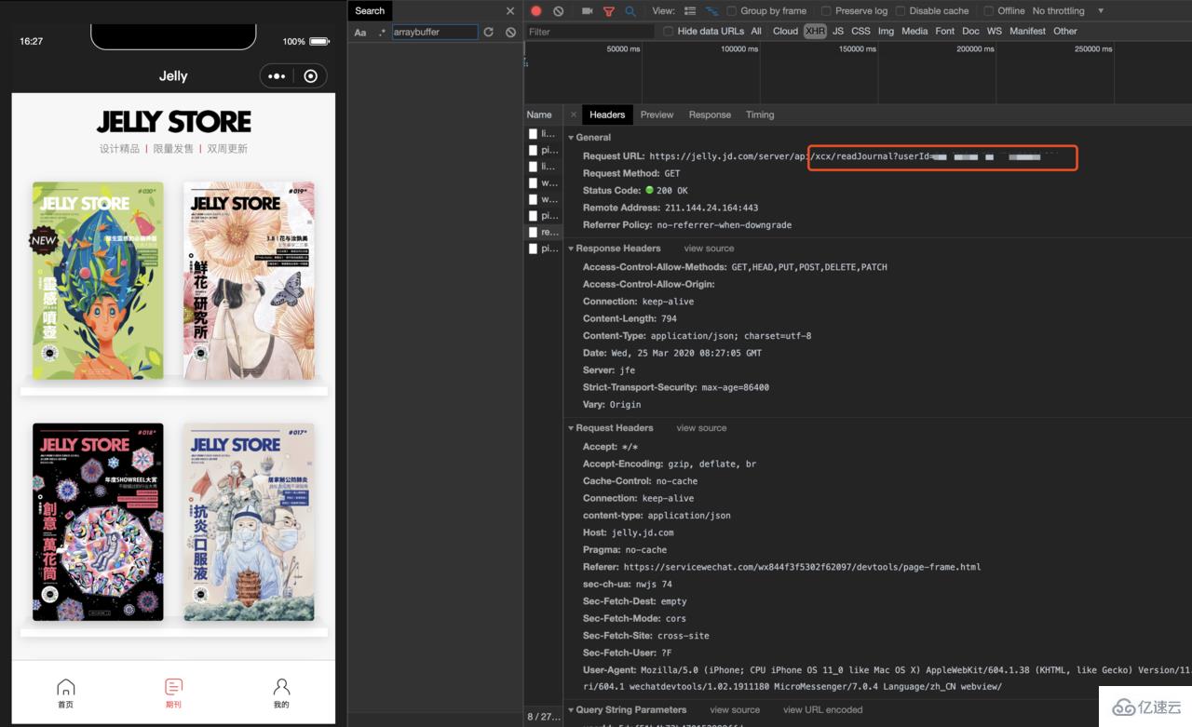Viewport: 1192px width, 727px height.
Task: Filter requests by WS
Action: click(x=995, y=32)
